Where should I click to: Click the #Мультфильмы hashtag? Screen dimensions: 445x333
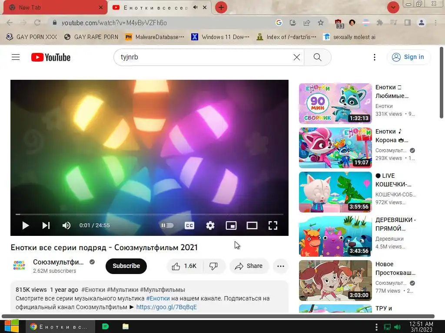coord(163,290)
